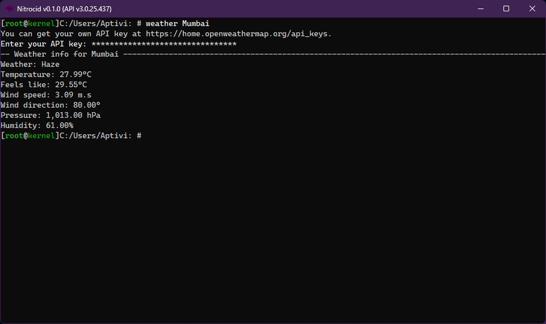The height and width of the screenshot is (324, 546).
Task: Click the Wind speed 3.09 m.s line
Action: point(46,95)
